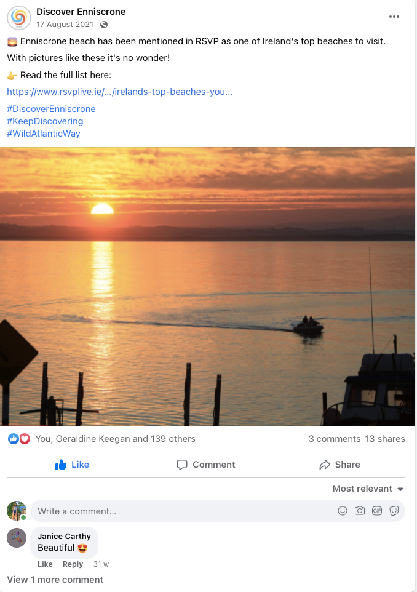Click the emoji icon in comment box
This screenshot has height=592, width=417.
[343, 511]
